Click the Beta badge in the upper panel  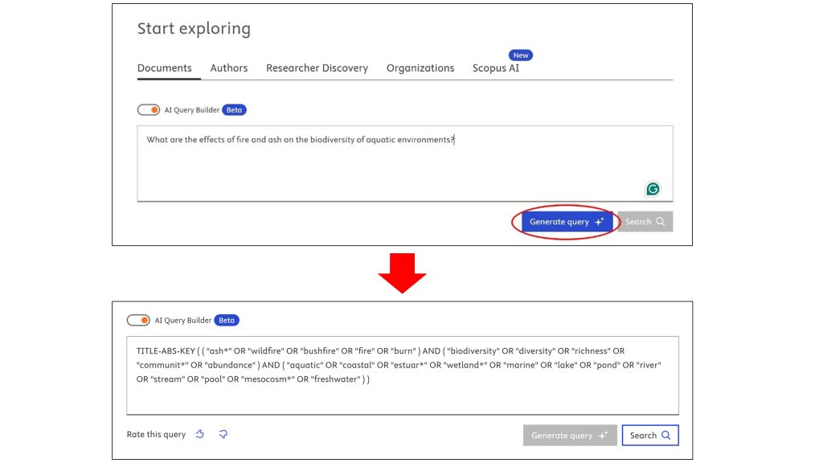(x=234, y=110)
